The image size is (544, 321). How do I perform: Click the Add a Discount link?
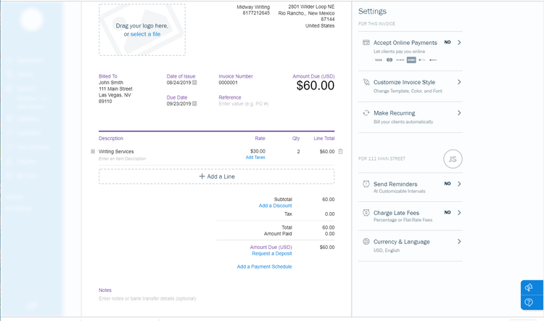coord(276,206)
